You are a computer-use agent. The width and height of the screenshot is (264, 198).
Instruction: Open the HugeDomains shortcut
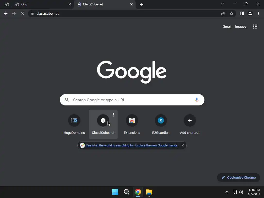click(x=74, y=125)
